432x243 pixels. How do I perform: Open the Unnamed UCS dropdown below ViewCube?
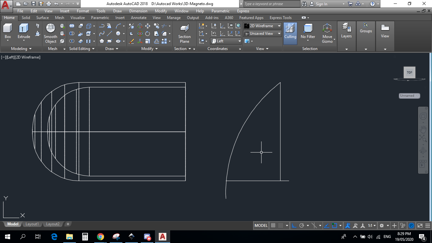410,96
